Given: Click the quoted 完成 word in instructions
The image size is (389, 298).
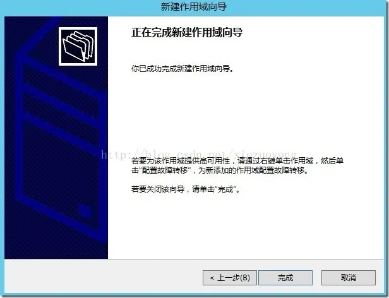Looking at the screenshot, I should pyautogui.click(x=226, y=189).
